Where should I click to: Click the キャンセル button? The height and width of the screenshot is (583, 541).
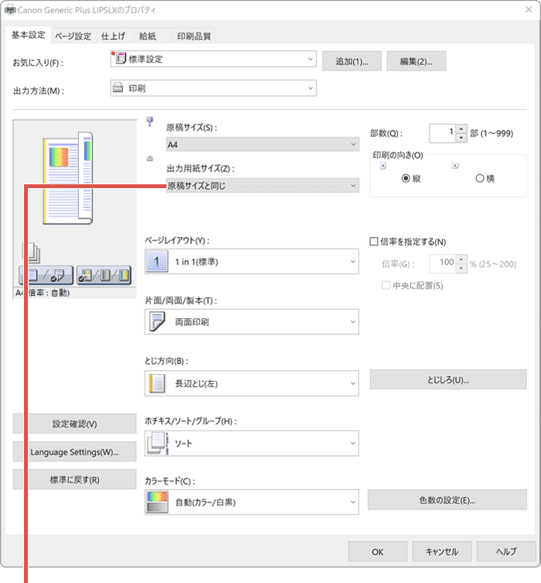pos(442,552)
